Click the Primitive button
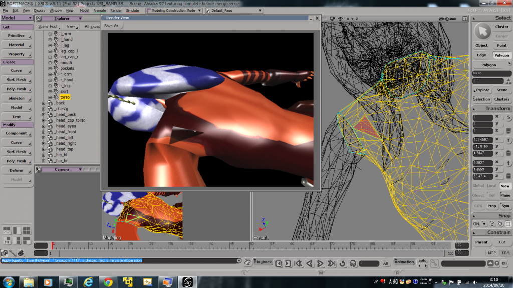The width and height of the screenshot is (513, 288). click(17, 36)
